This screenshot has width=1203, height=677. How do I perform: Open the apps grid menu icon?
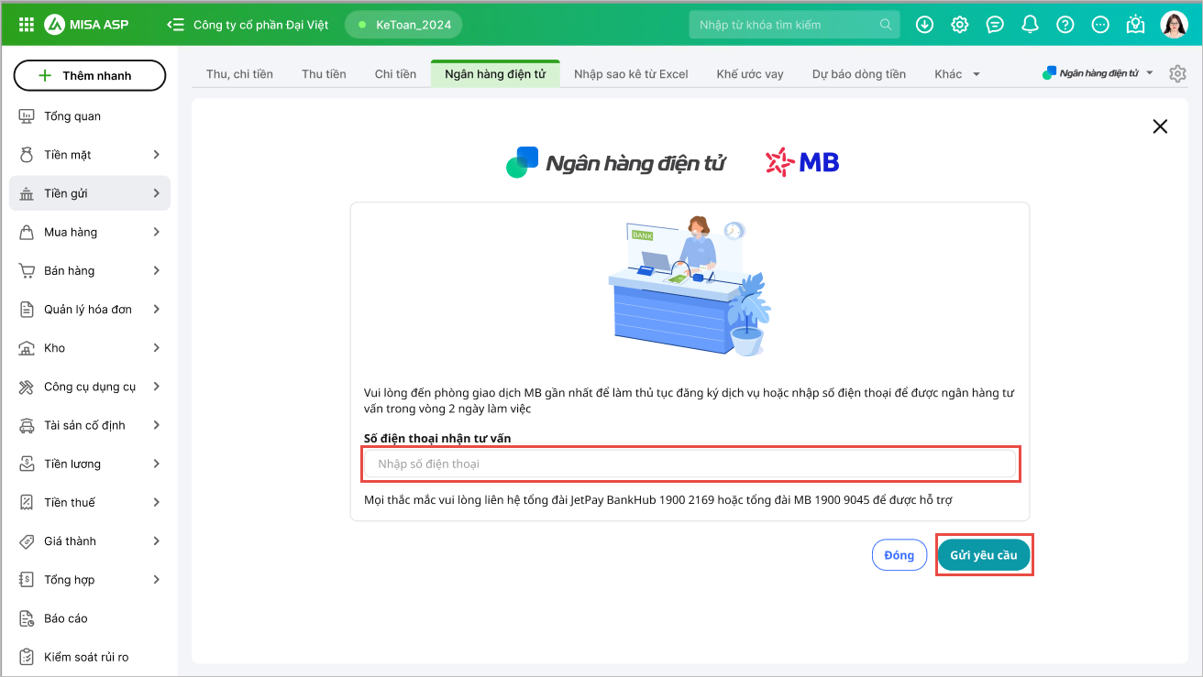(27, 25)
